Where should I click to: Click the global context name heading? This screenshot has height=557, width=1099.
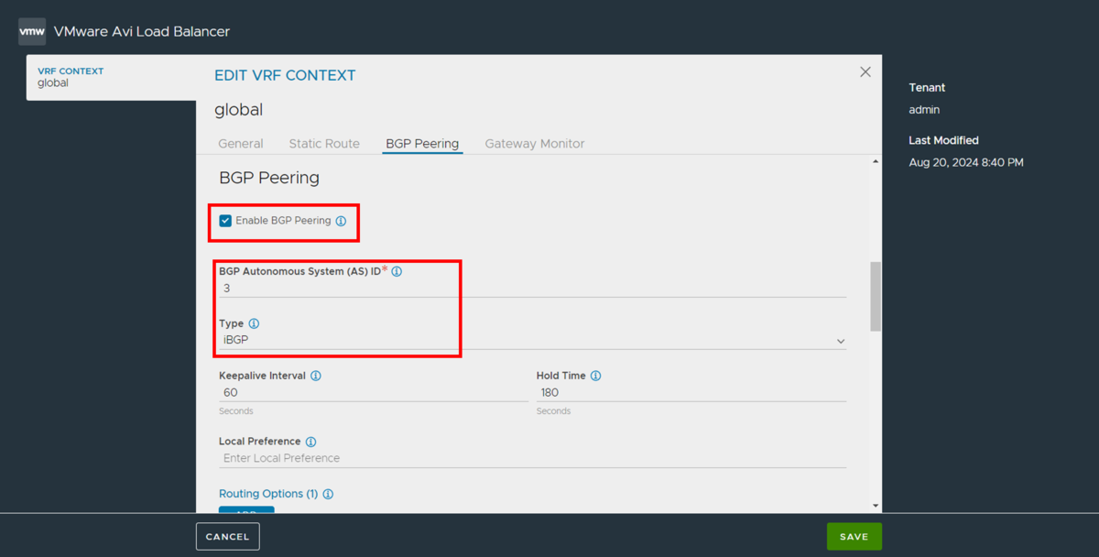point(238,110)
